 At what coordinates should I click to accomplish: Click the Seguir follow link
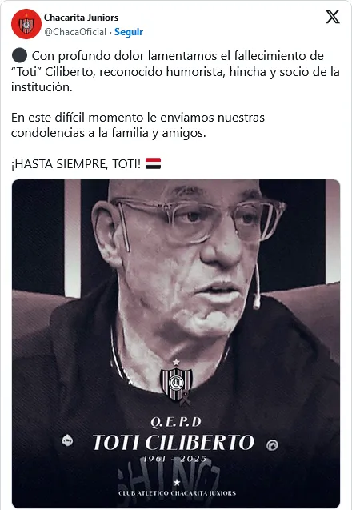(129, 32)
